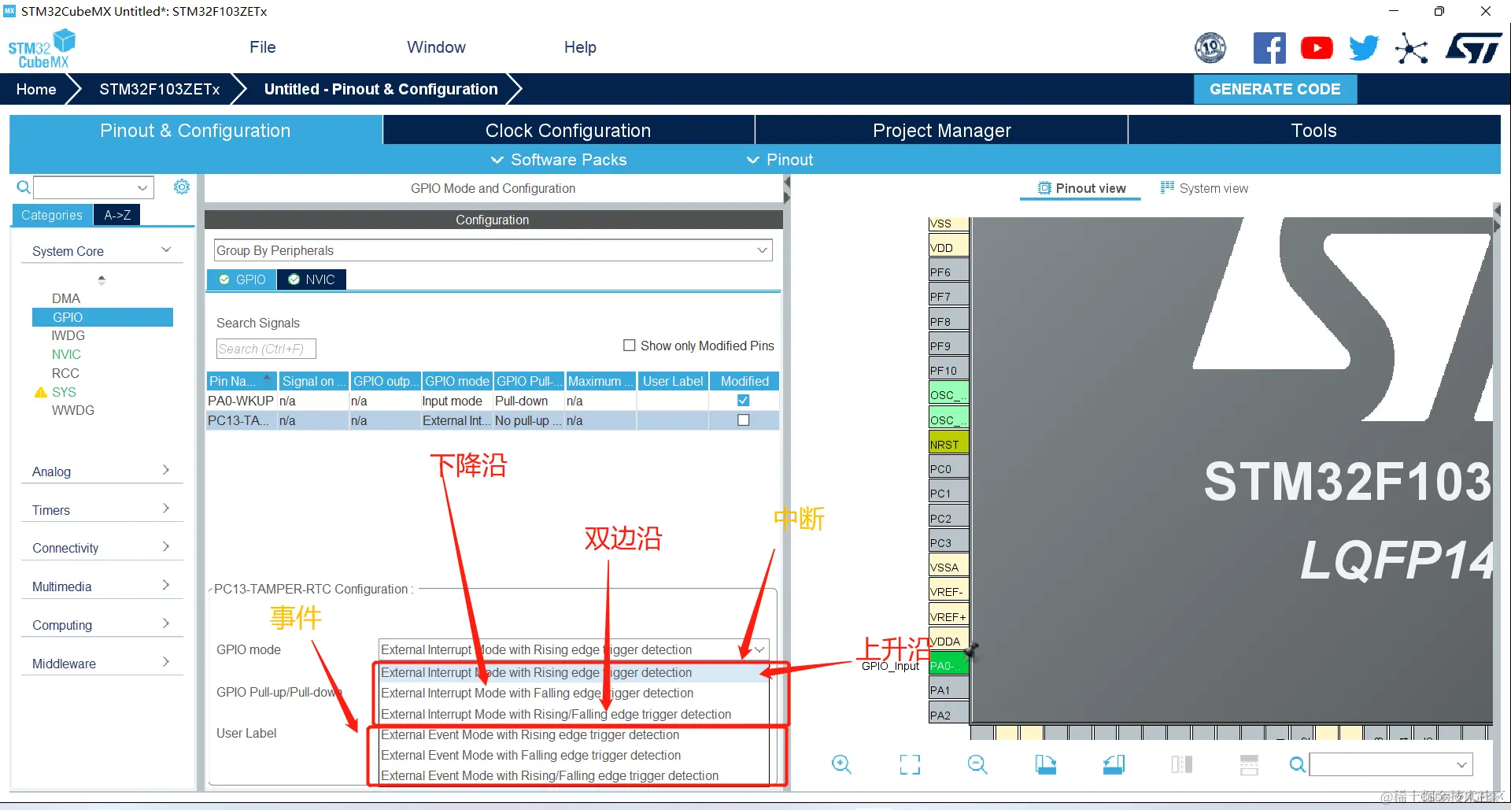Zoom in on the pinout view
This screenshot has height=810, width=1511.
point(841,764)
